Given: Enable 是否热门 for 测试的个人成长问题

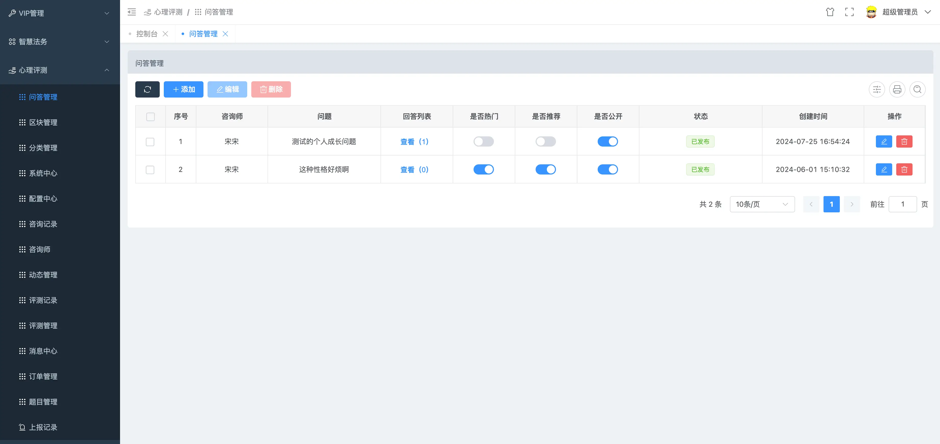Looking at the screenshot, I should (x=483, y=141).
